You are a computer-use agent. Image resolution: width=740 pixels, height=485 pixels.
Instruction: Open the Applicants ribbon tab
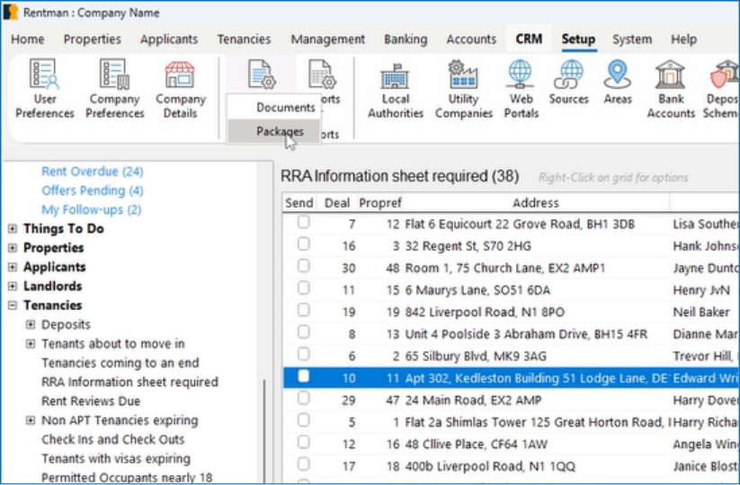[168, 40]
